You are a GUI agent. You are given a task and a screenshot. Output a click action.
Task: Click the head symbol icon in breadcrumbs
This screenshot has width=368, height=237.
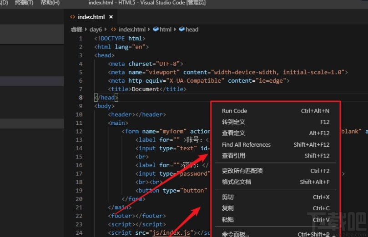coord(182,29)
